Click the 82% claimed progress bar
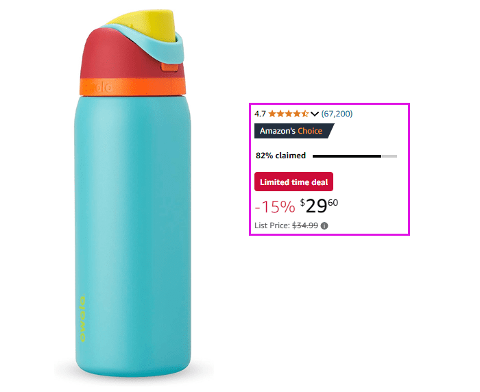480x392 pixels. tap(355, 156)
